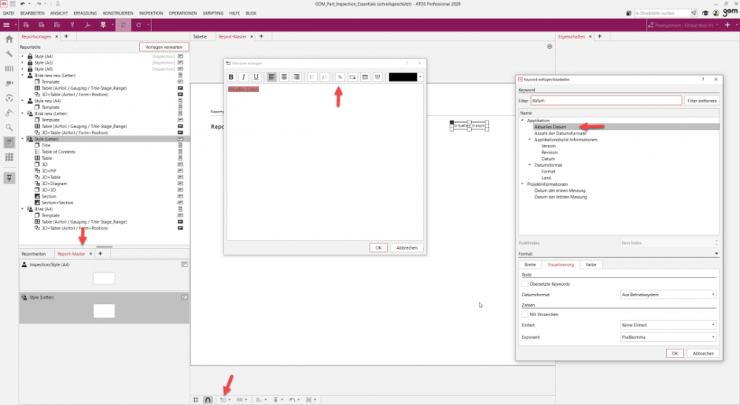Click Abbrechen in the Fähnchen erzeugen dialog
This screenshot has height=405, width=740.
(x=407, y=247)
